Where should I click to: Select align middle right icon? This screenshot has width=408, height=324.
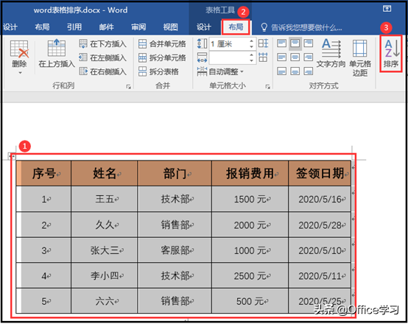pyautogui.click(x=309, y=57)
